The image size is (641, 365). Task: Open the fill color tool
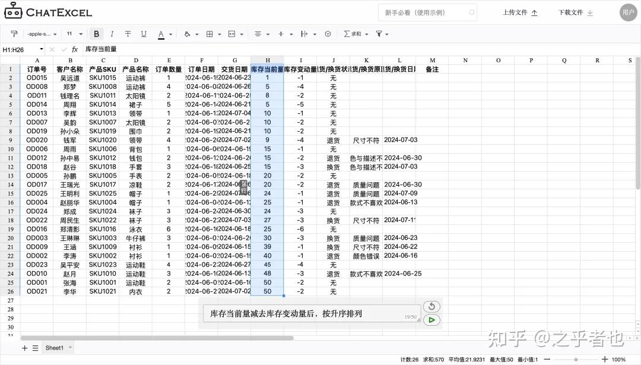[x=188, y=34]
